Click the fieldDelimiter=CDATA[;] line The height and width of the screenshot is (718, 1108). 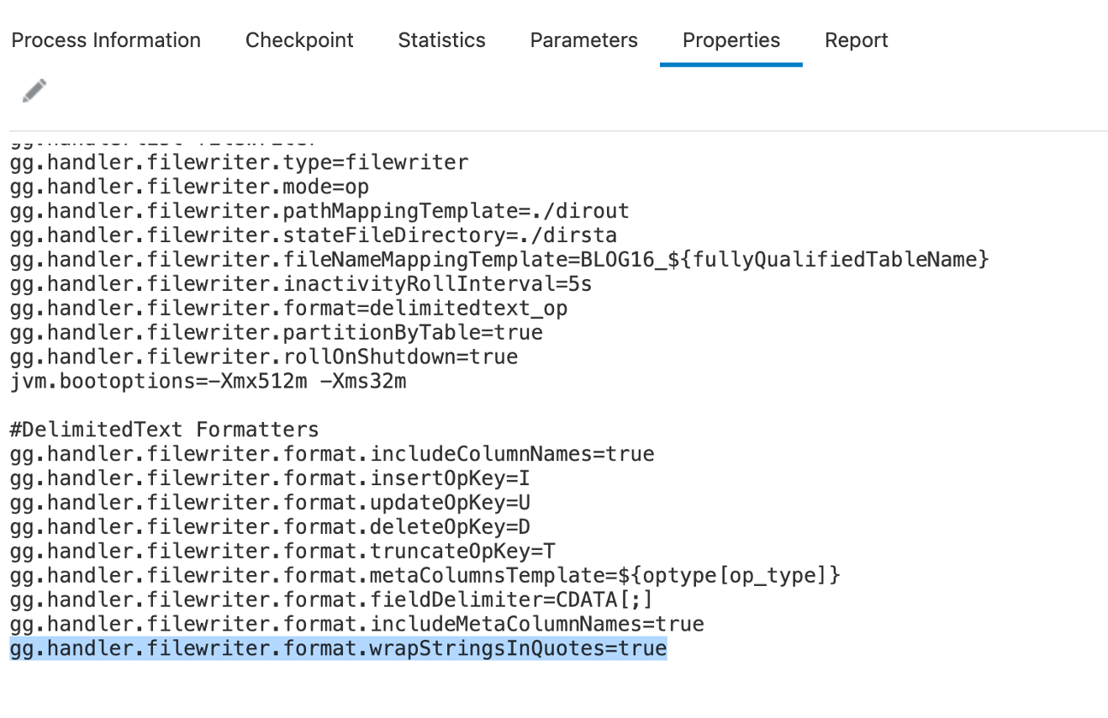point(331,600)
